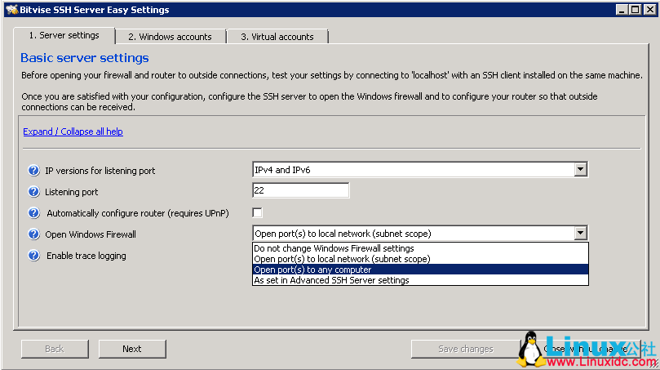Show help for Open Windows Firewall
The image size is (660, 370).
(33, 234)
